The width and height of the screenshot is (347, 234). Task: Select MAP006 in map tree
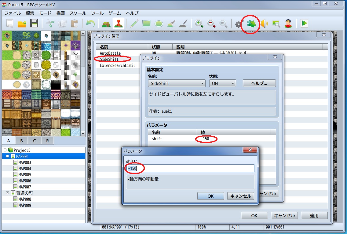coord(25,181)
